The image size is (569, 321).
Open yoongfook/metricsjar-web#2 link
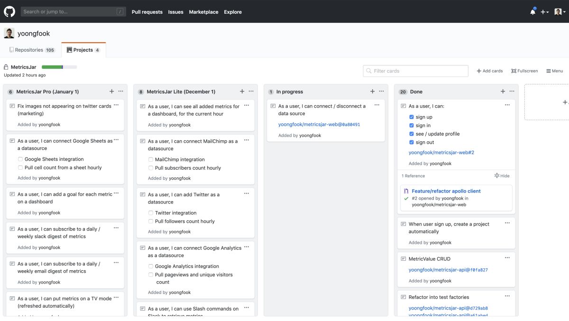click(x=441, y=153)
